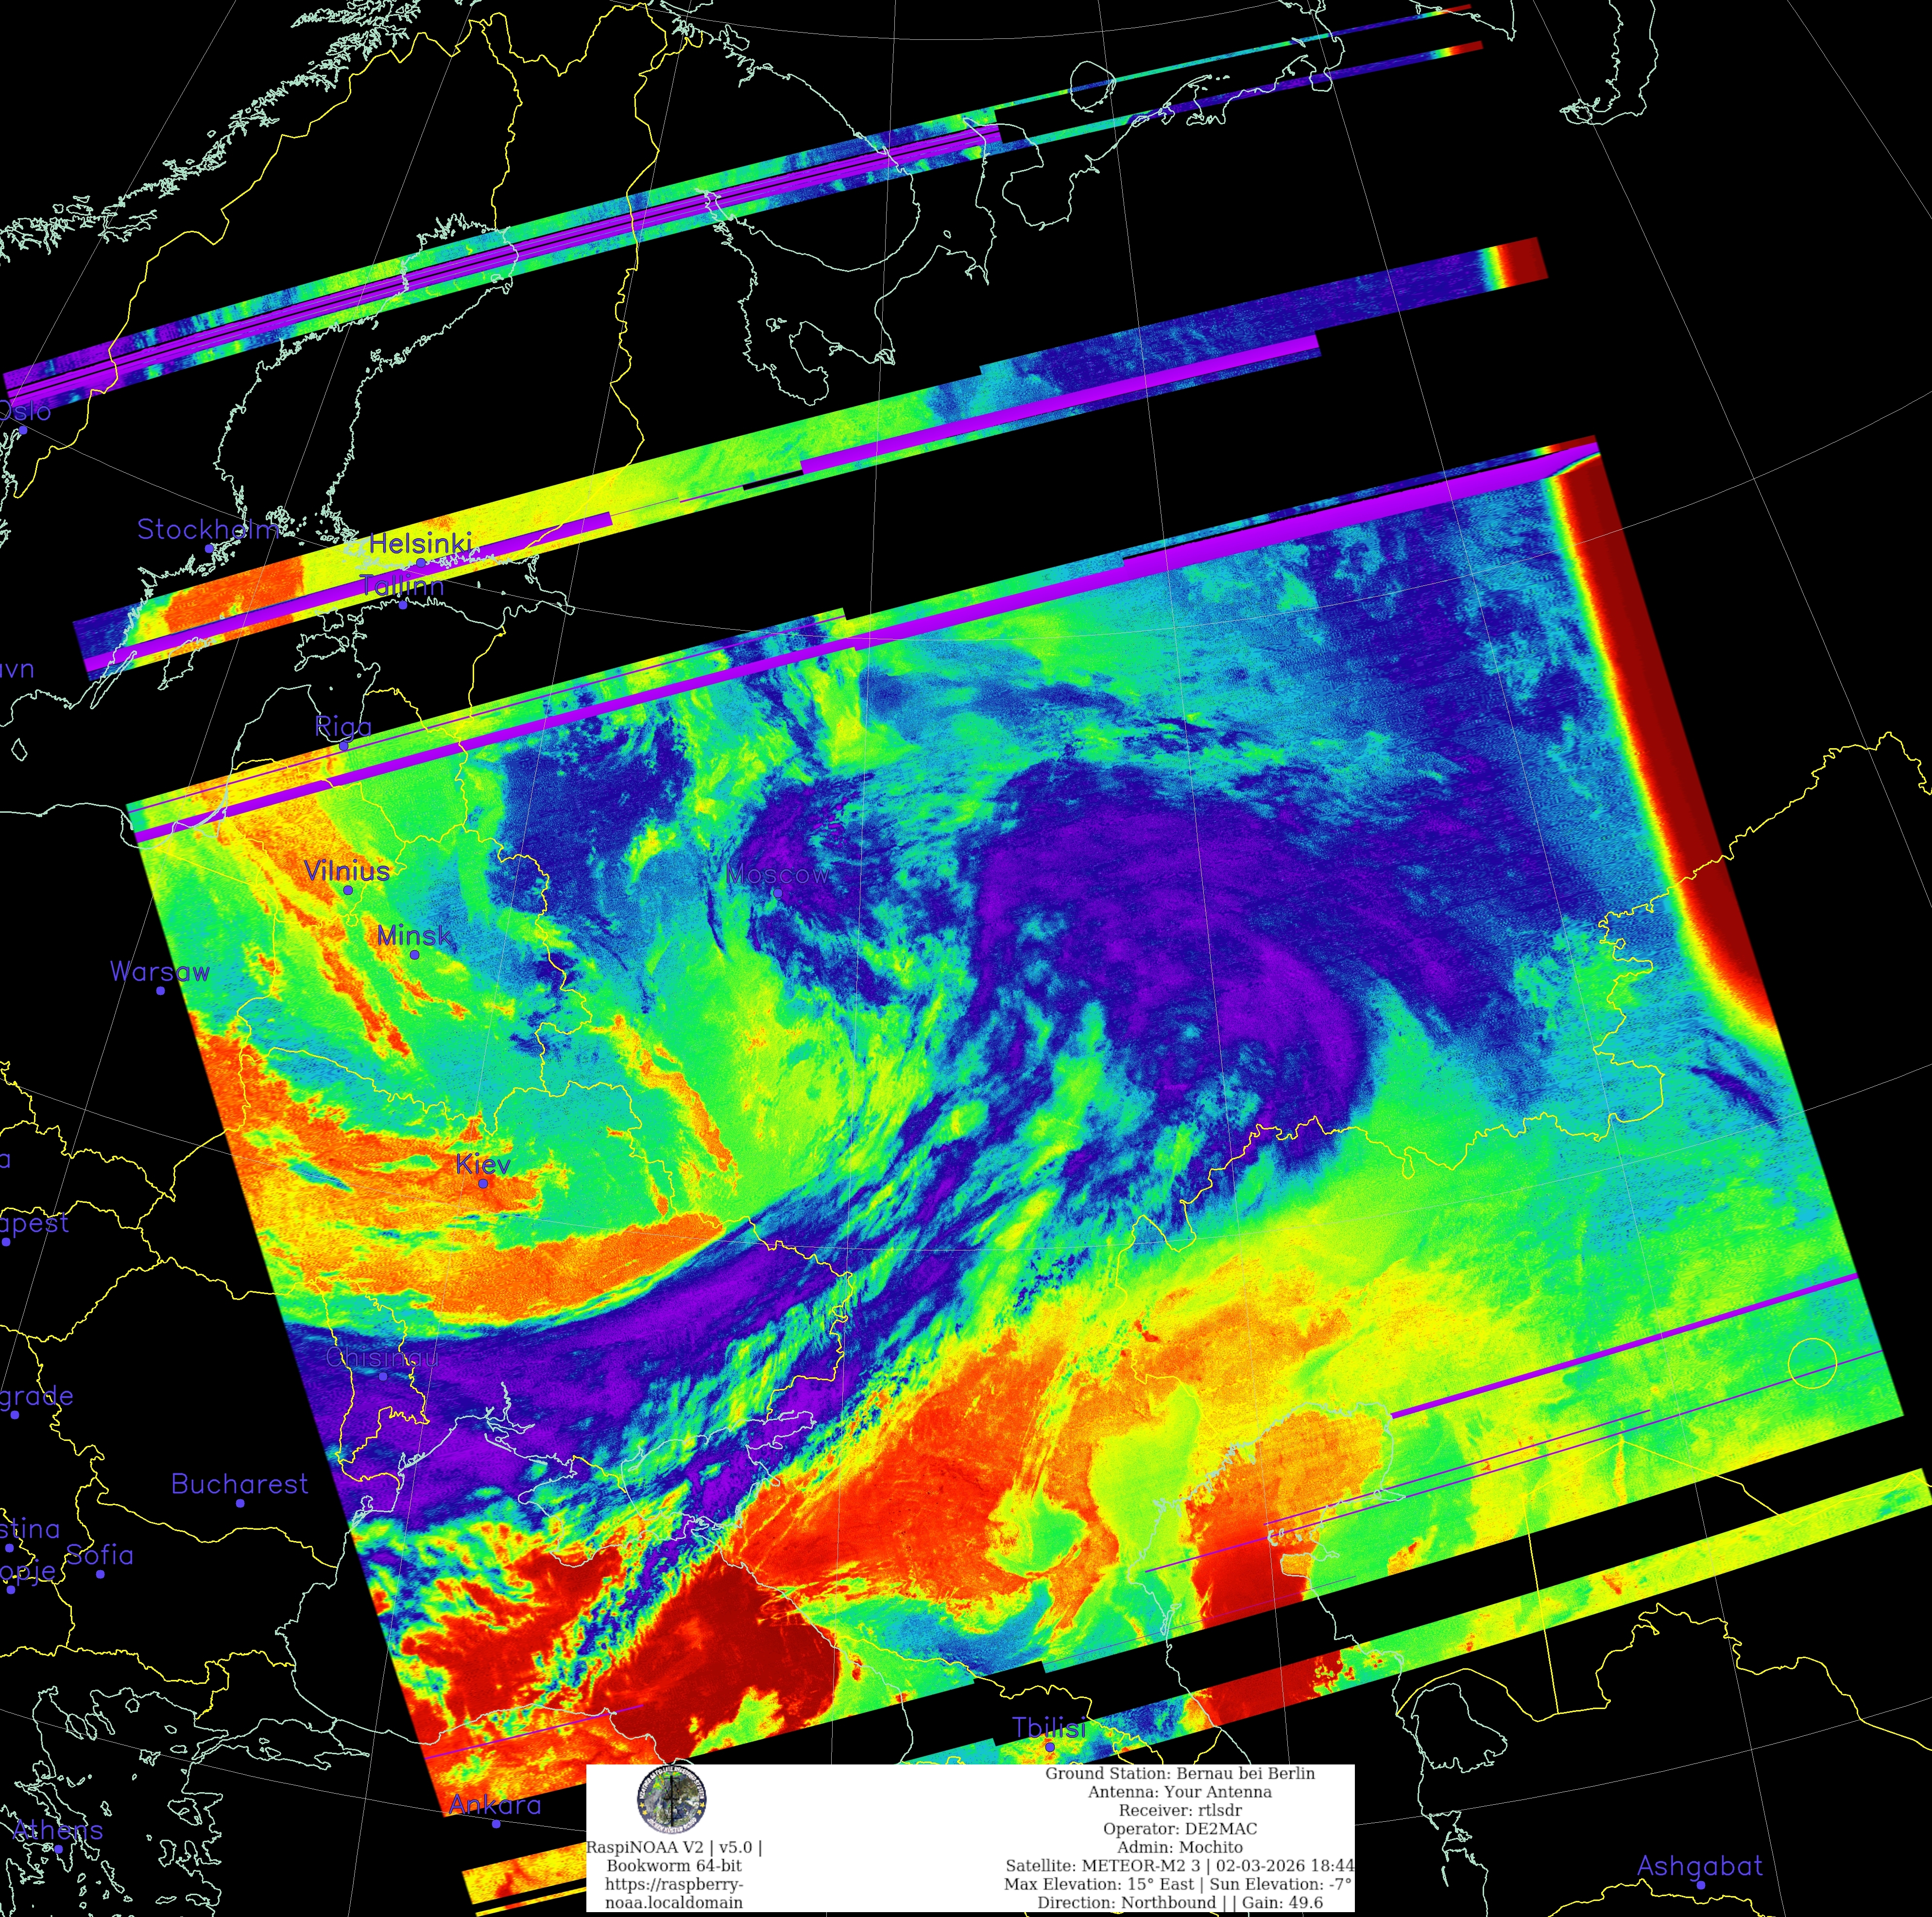
Task: Click the Stockholm city marker dot
Action: tap(209, 548)
